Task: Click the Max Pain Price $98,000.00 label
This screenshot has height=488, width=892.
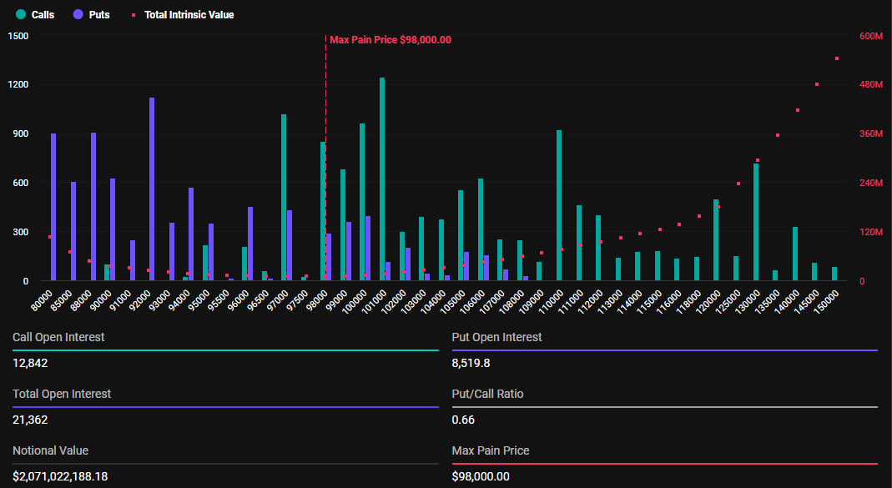Action: pyautogui.click(x=390, y=39)
